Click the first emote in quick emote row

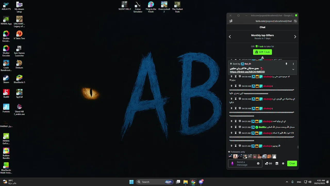230,156
